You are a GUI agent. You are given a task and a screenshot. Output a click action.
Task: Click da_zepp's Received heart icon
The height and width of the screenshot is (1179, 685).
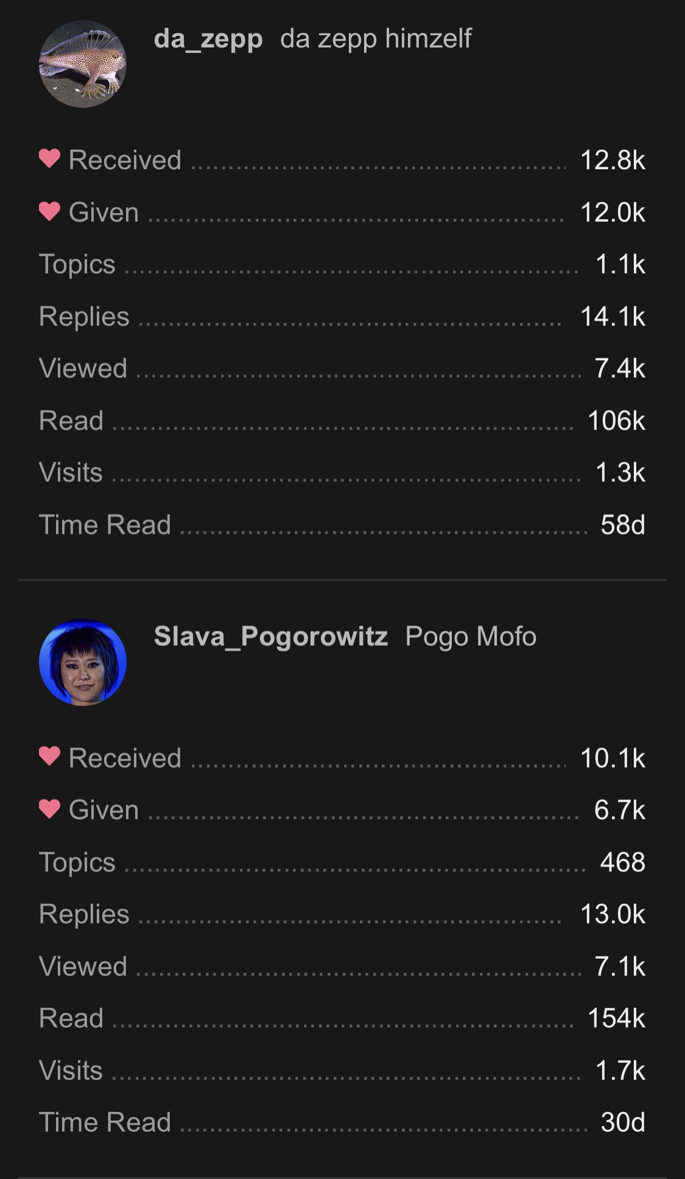pos(49,159)
